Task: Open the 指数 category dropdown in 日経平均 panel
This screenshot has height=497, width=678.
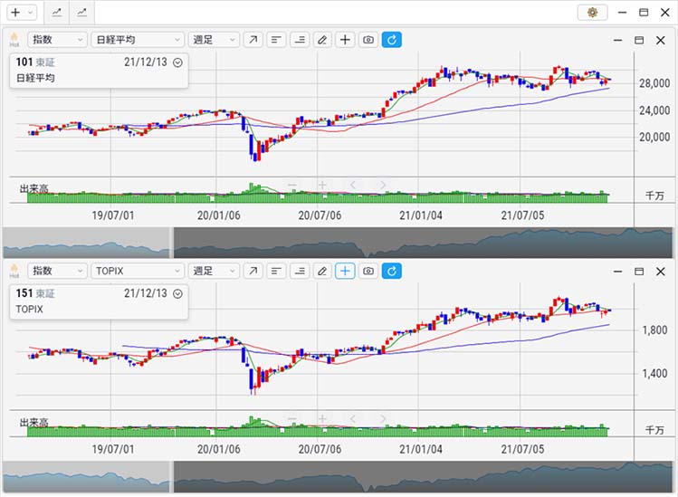Action: pyautogui.click(x=58, y=40)
